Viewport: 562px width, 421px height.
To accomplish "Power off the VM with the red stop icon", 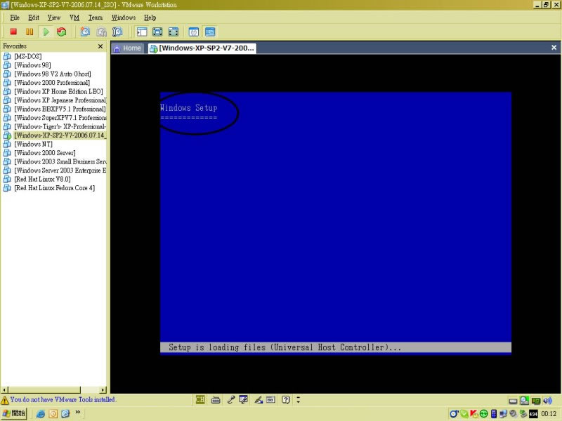I will point(13,32).
